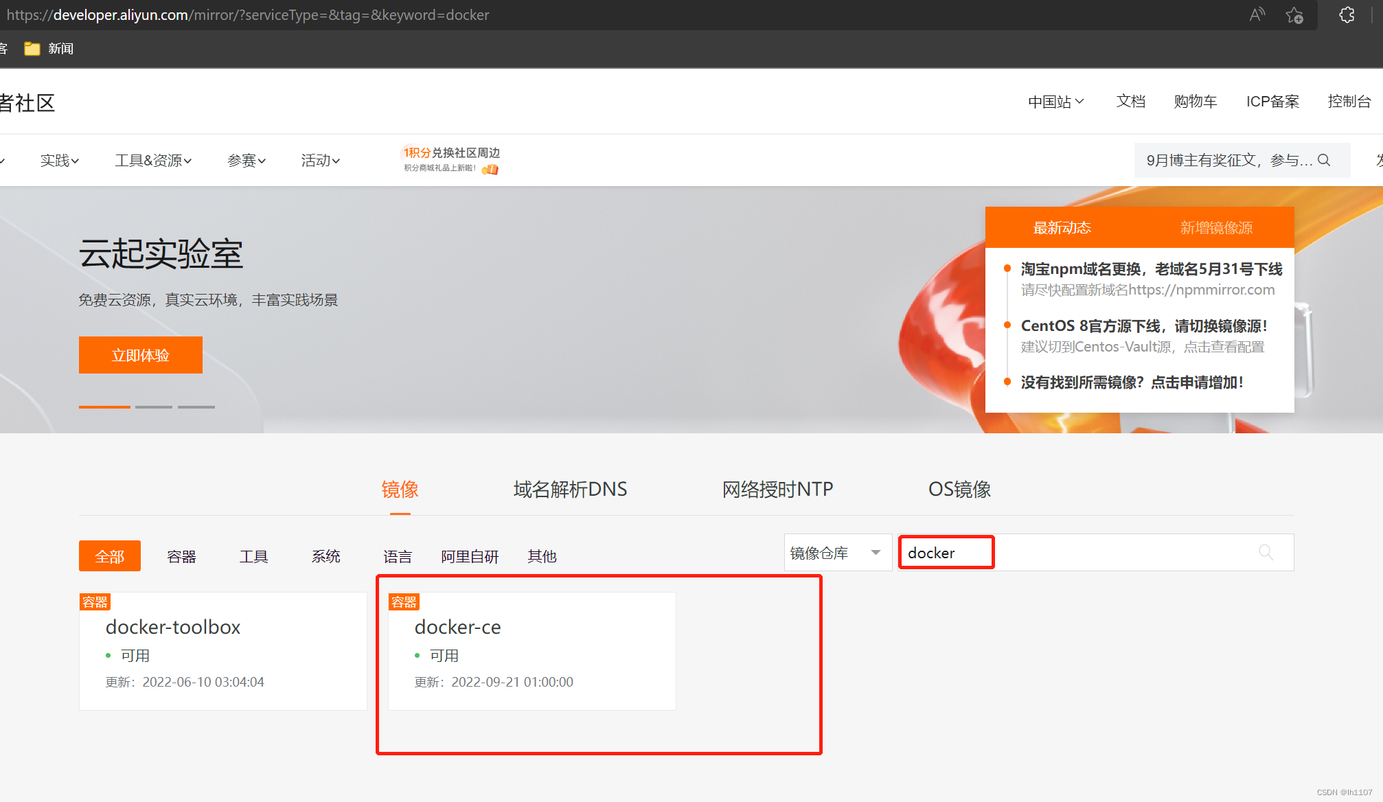Screen dimensions: 1383x802
Task: Click the browser address bar URL
Action: (248, 15)
